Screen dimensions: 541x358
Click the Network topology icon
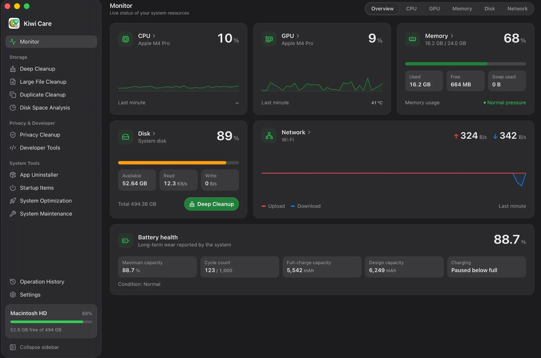pos(269,136)
